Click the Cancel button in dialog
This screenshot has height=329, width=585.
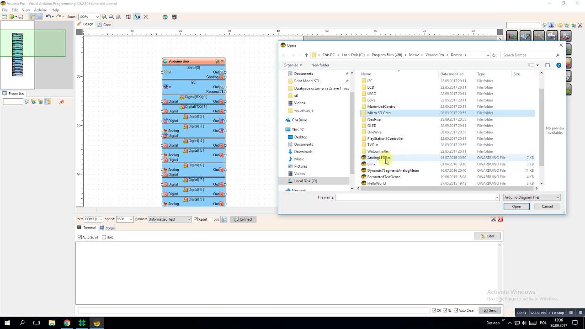[x=547, y=207]
